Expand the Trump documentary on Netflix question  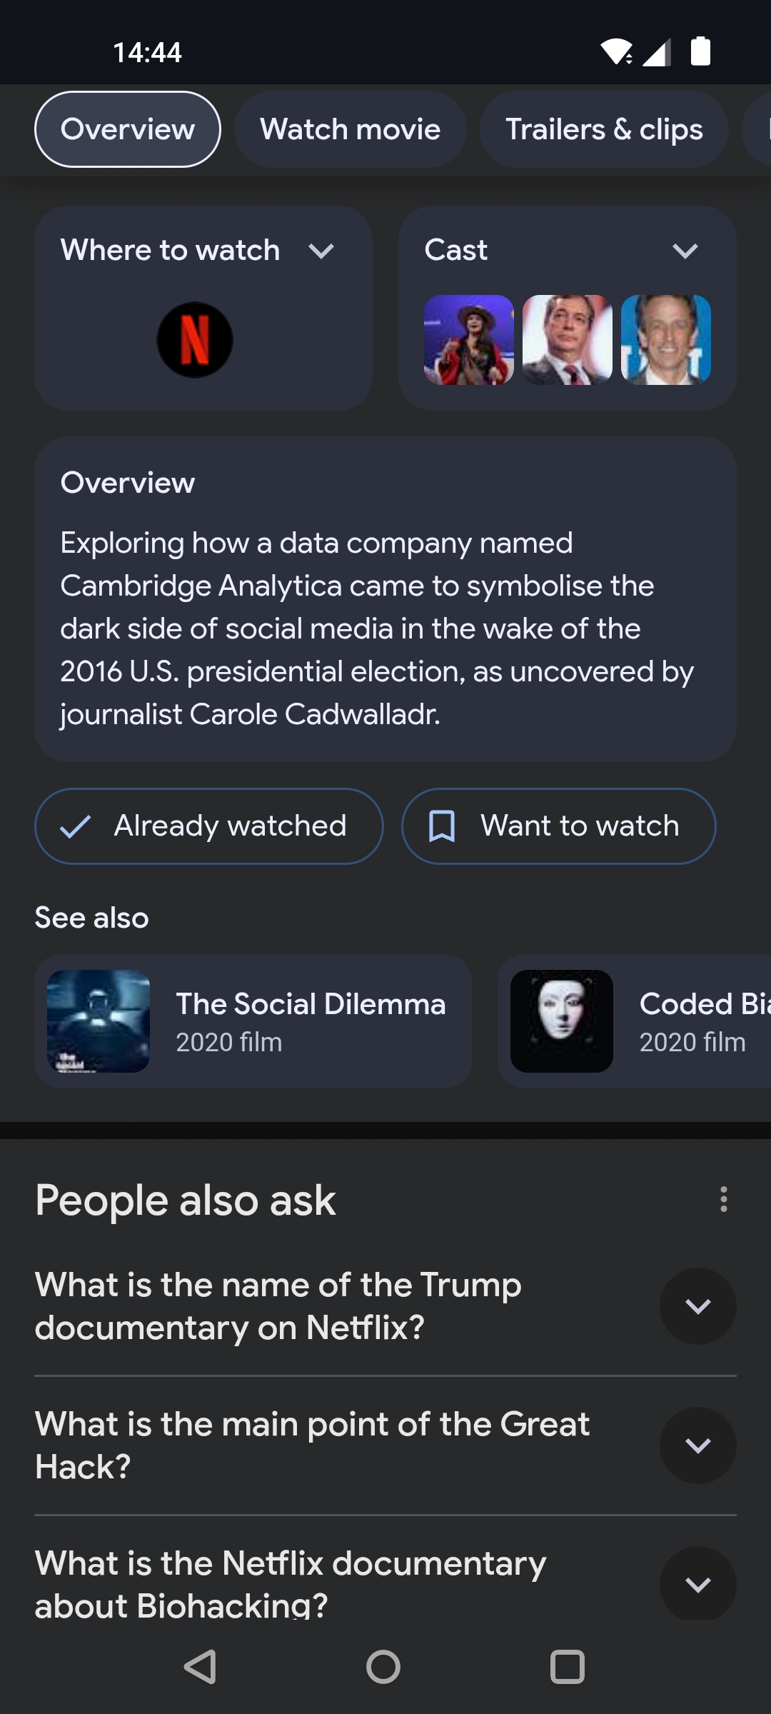tap(697, 1306)
